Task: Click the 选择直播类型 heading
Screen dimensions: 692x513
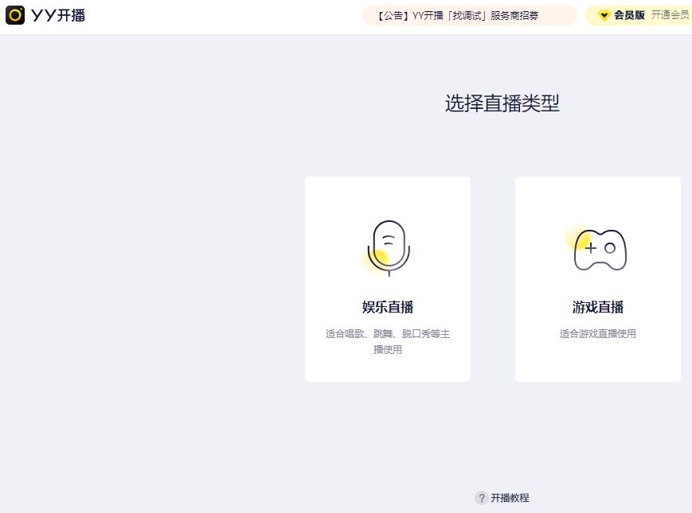Action: coord(501,103)
